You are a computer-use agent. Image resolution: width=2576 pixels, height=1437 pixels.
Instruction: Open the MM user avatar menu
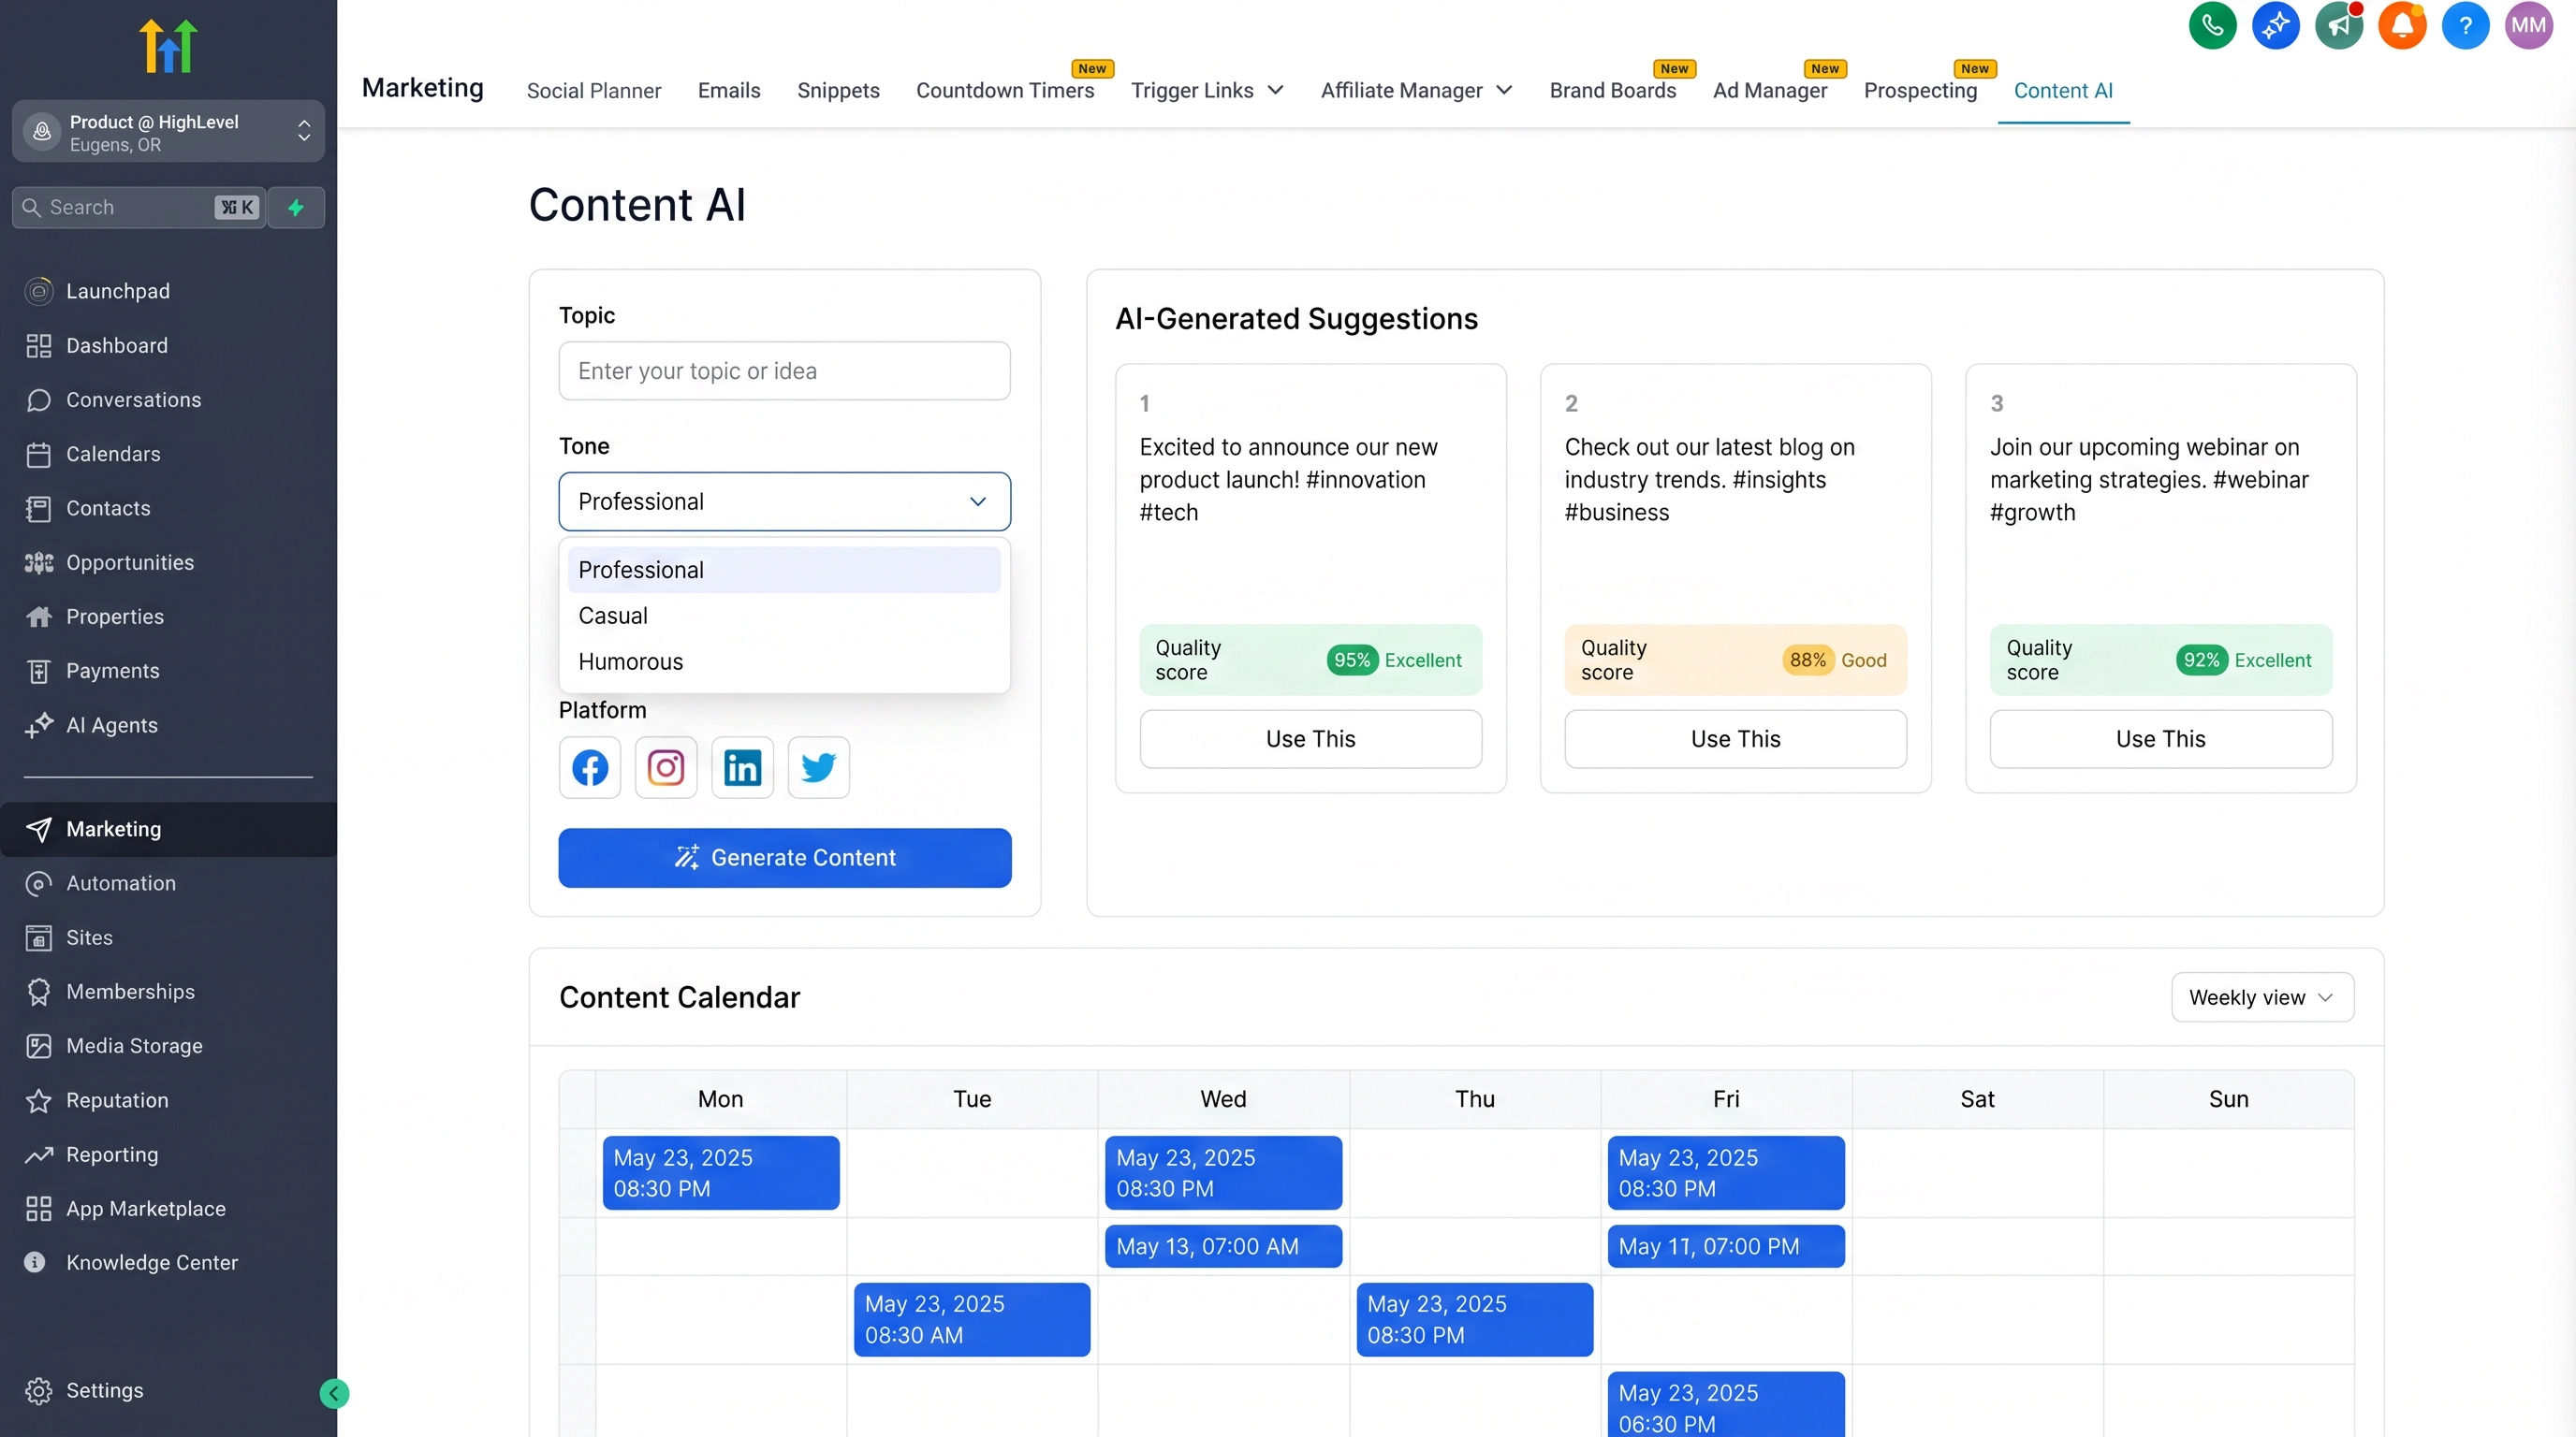[2528, 25]
